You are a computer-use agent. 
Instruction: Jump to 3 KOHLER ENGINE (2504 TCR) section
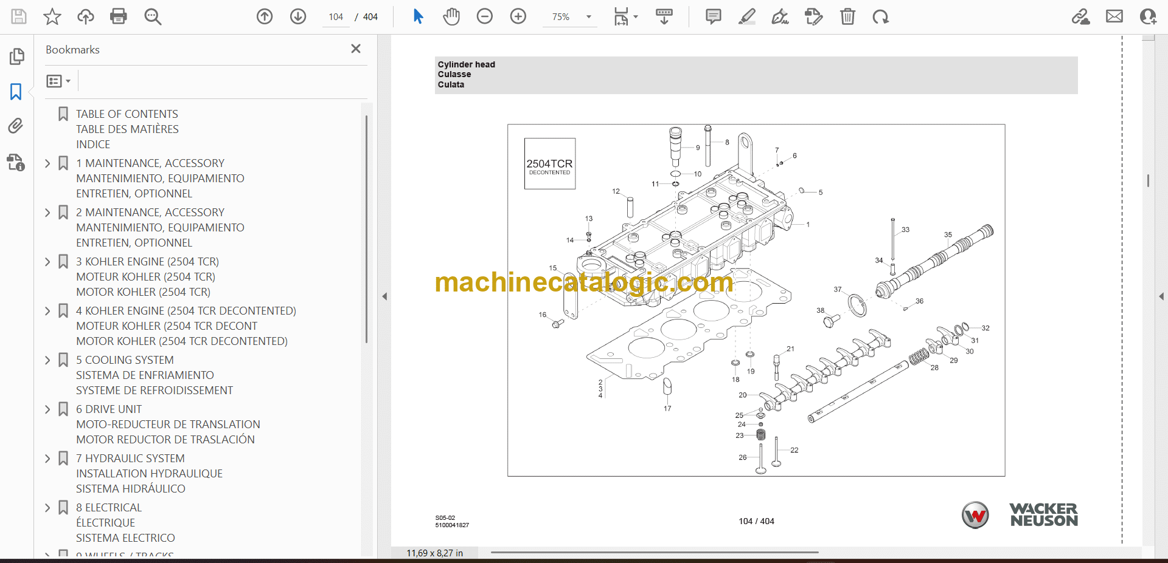click(x=147, y=277)
